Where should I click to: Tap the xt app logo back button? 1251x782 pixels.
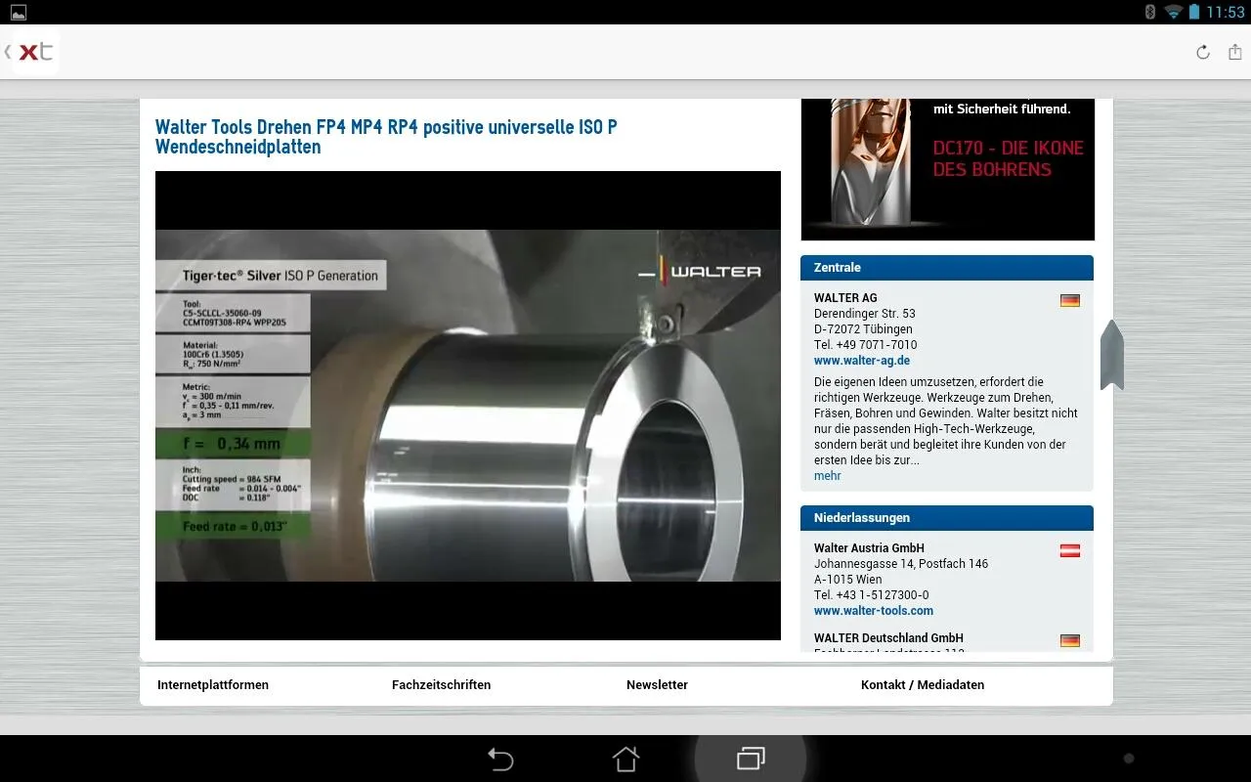[x=31, y=52]
